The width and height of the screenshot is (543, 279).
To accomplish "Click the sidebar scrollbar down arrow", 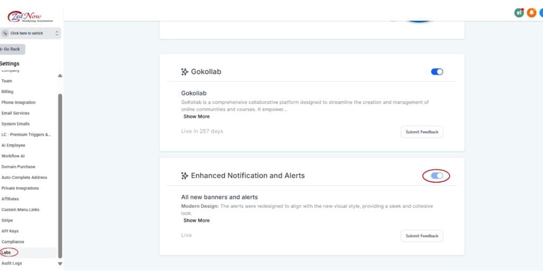I will pyautogui.click(x=60, y=264).
